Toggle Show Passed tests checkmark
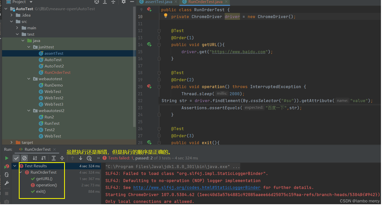 click(x=16, y=158)
